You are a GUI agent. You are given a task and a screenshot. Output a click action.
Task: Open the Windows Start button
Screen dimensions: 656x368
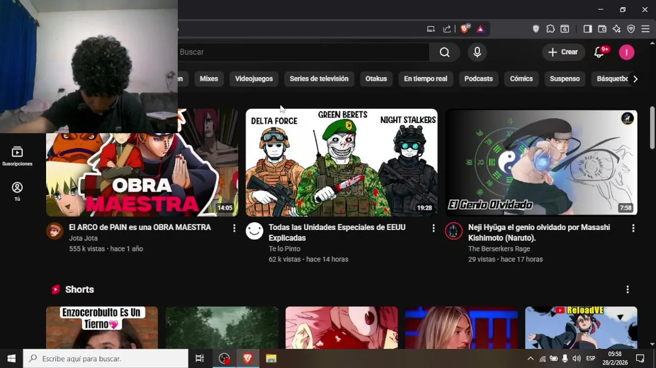pos(11,359)
